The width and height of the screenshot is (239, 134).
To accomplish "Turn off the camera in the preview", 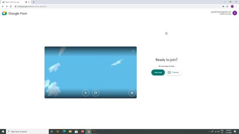I will tap(96, 93).
